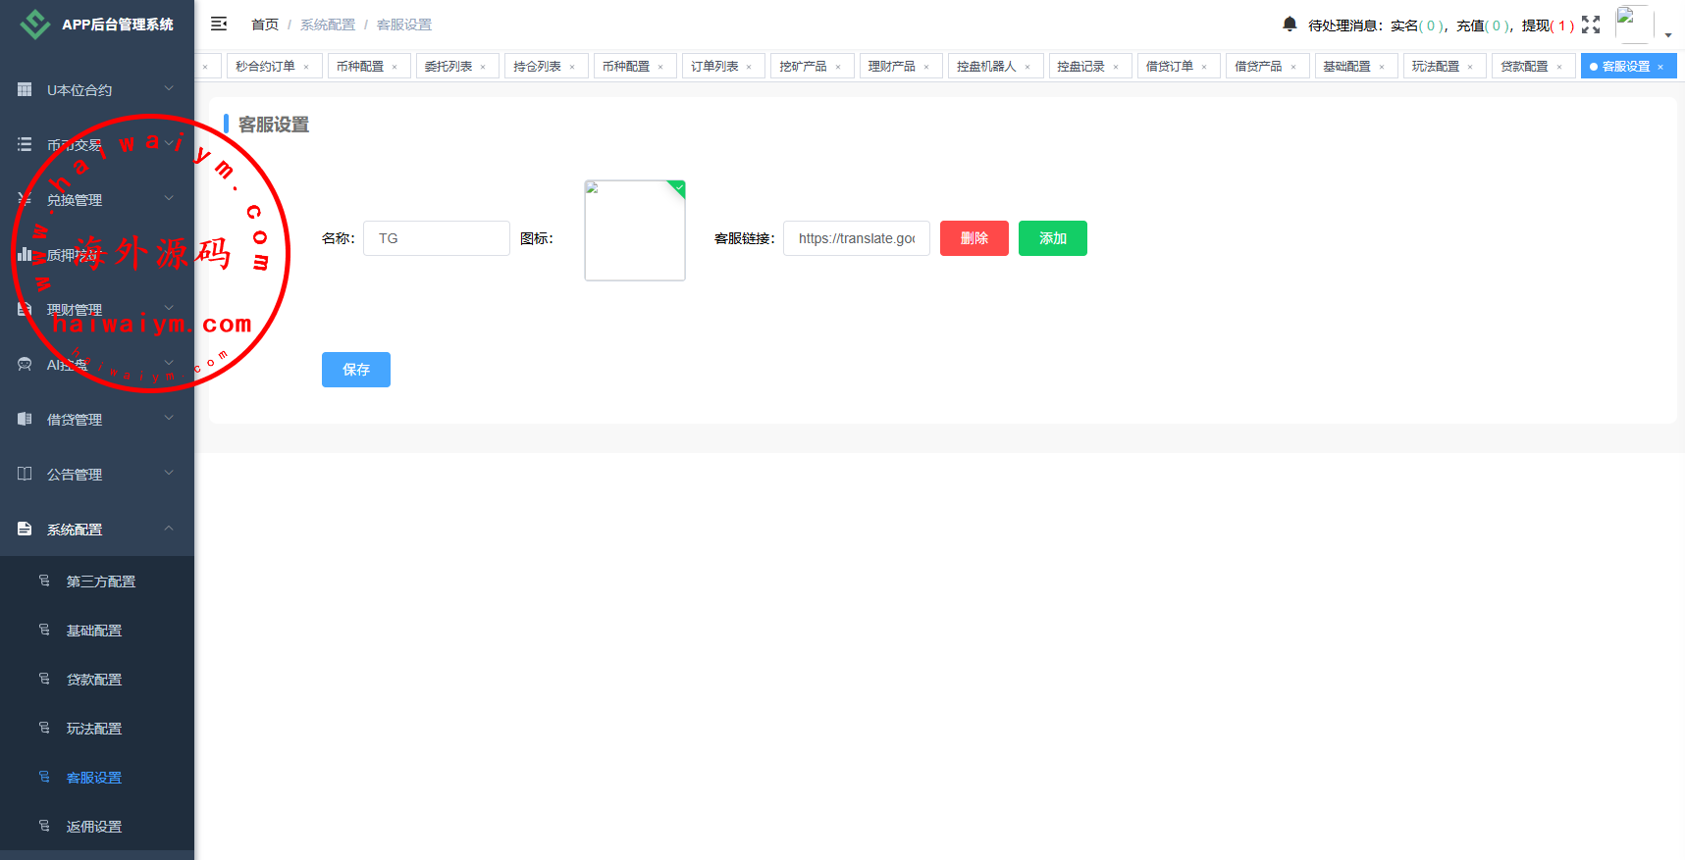Close the 贷款配置 tab with its x icon

tap(1559, 67)
